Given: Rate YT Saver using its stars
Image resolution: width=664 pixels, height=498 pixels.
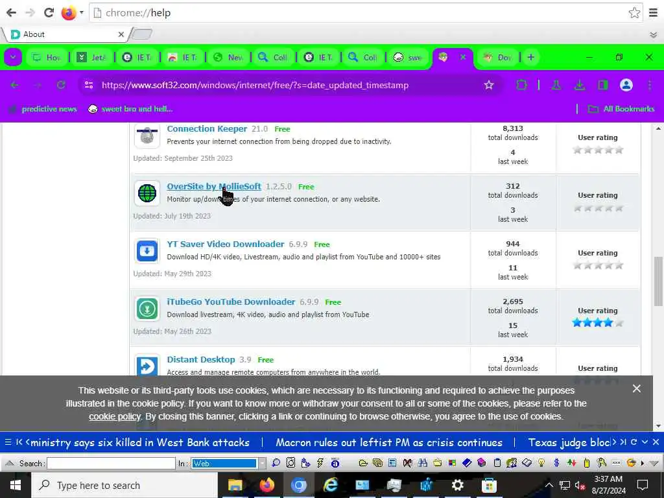Looking at the screenshot, I should (x=597, y=265).
